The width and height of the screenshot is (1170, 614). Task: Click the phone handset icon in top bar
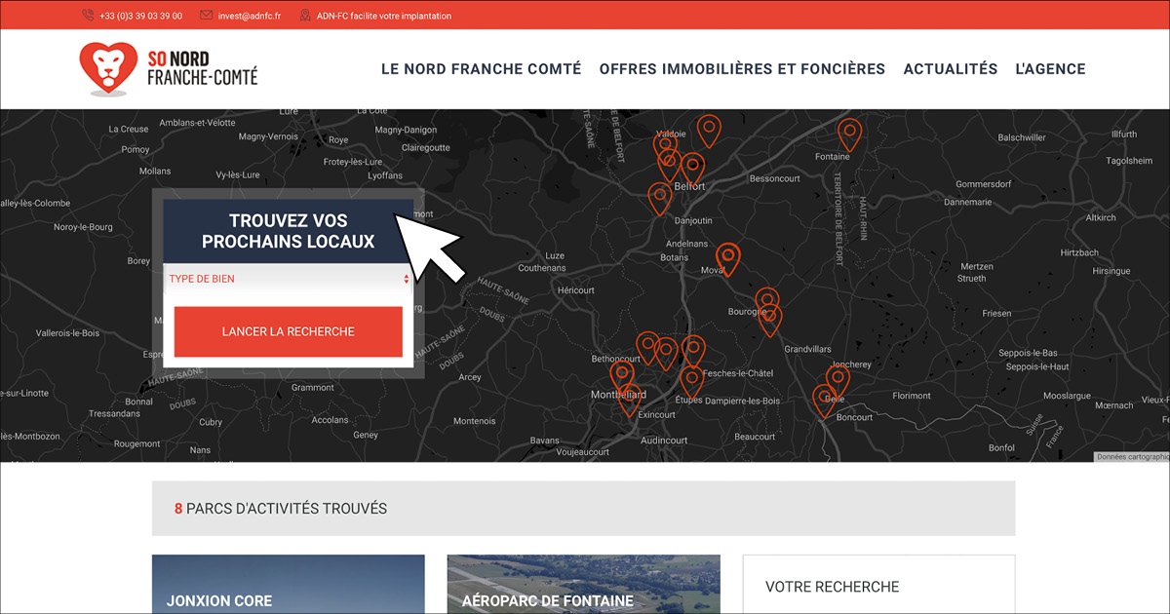[x=89, y=16]
